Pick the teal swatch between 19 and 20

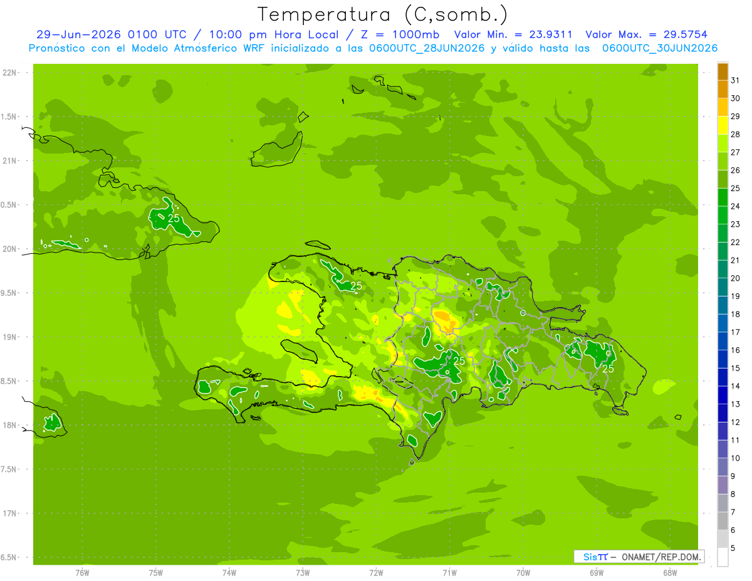[723, 287]
